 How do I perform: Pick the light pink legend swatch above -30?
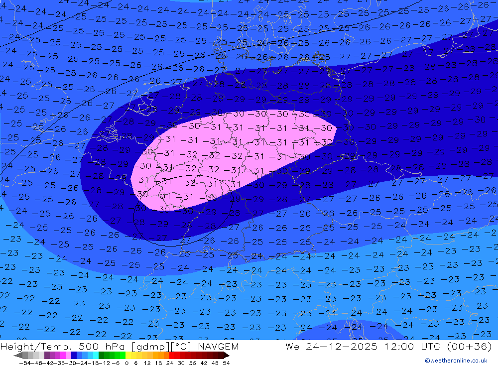click(x=69, y=355)
